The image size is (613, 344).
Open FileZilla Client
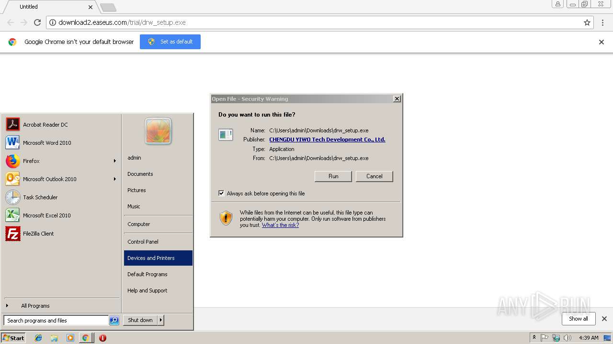coord(60,234)
